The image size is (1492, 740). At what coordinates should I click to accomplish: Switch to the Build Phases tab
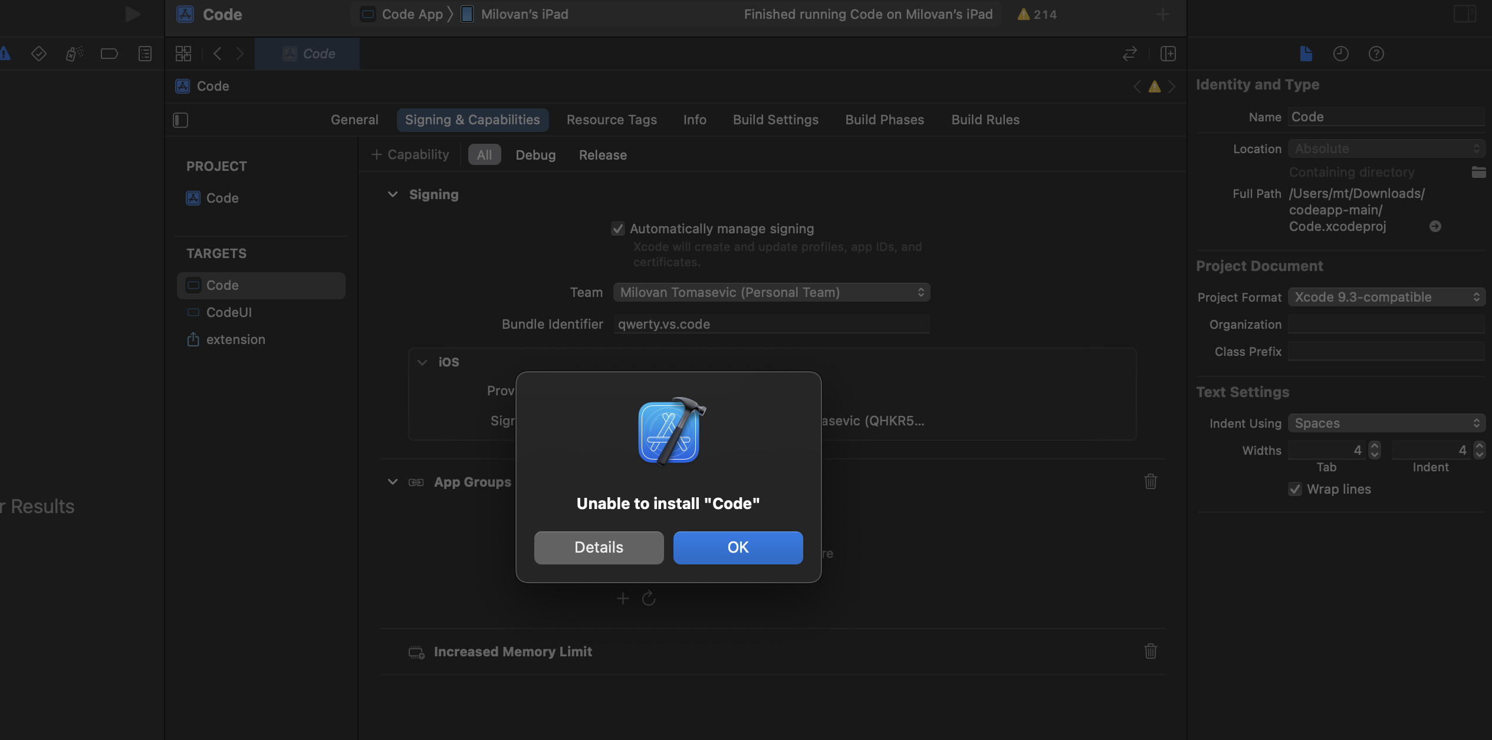pyautogui.click(x=885, y=120)
